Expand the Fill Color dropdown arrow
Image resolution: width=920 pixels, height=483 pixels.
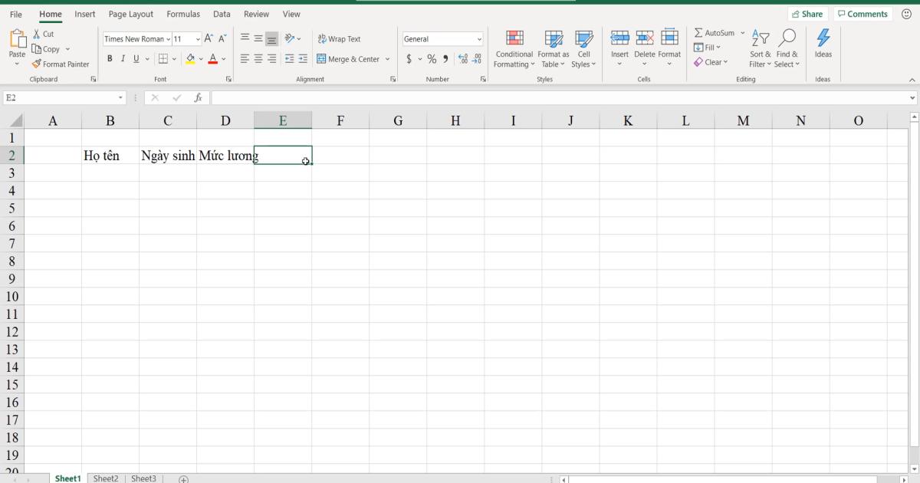pyautogui.click(x=201, y=58)
